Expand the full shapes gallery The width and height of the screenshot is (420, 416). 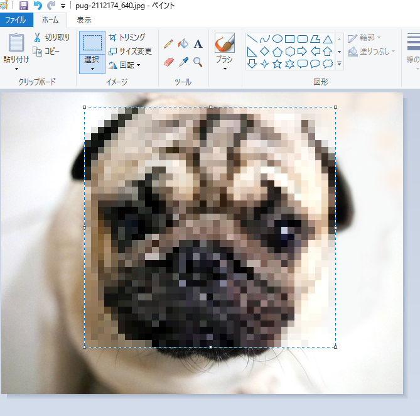click(340, 64)
